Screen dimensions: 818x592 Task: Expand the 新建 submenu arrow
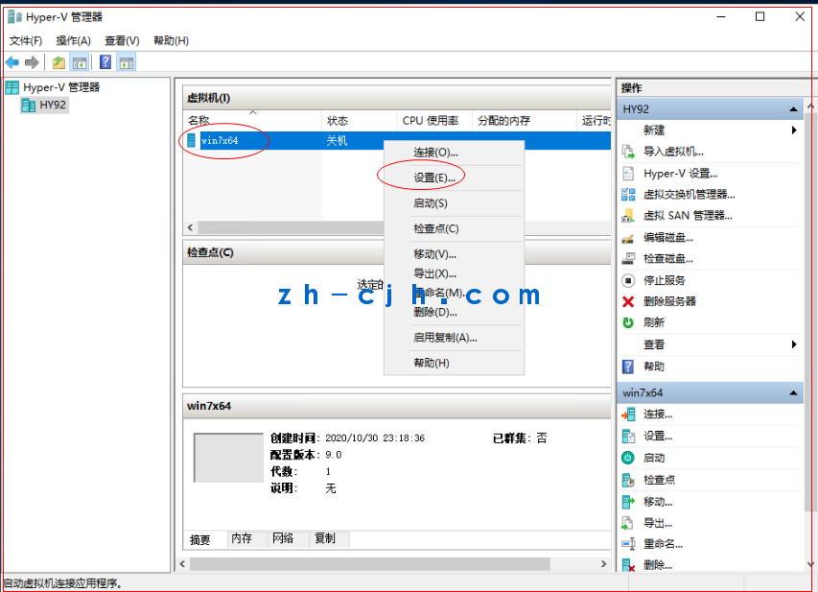[x=794, y=130]
